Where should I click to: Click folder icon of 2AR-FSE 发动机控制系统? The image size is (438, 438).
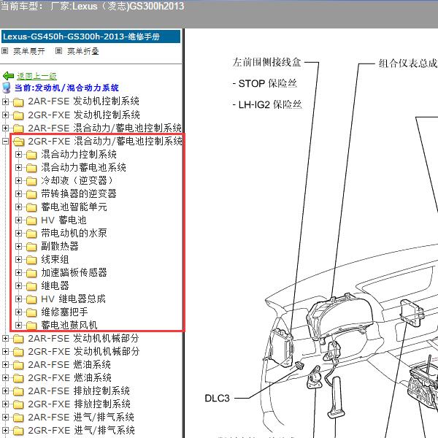tap(18, 102)
